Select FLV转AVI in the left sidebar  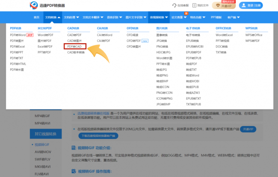point(41,174)
